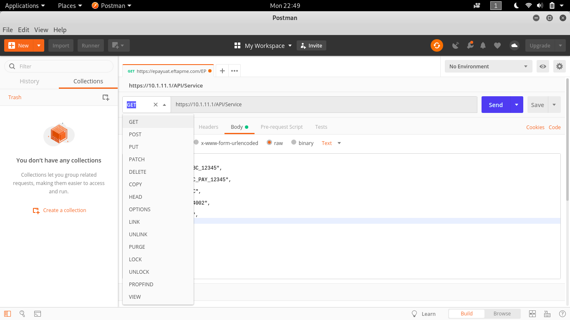Toggle environment quick look eye icon
The width and height of the screenshot is (570, 320).
[x=542, y=66]
